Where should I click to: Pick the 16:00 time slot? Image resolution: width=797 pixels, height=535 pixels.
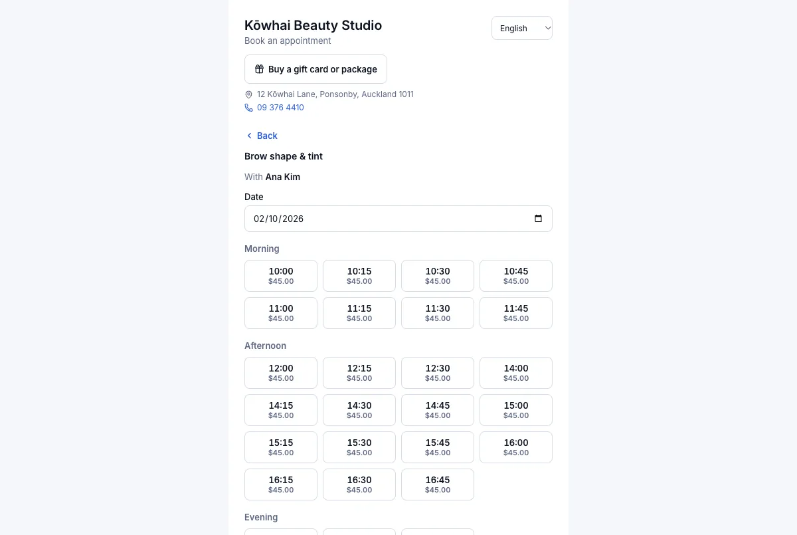[x=516, y=447]
